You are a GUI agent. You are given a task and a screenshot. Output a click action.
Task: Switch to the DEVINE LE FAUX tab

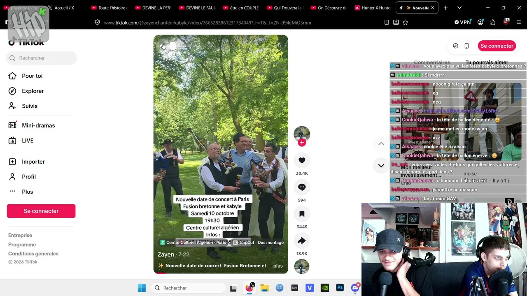point(197,8)
